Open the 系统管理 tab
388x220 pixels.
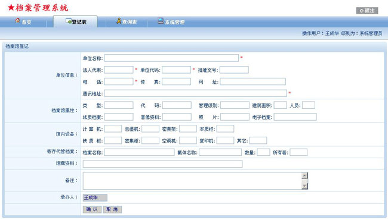coord(171,21)
